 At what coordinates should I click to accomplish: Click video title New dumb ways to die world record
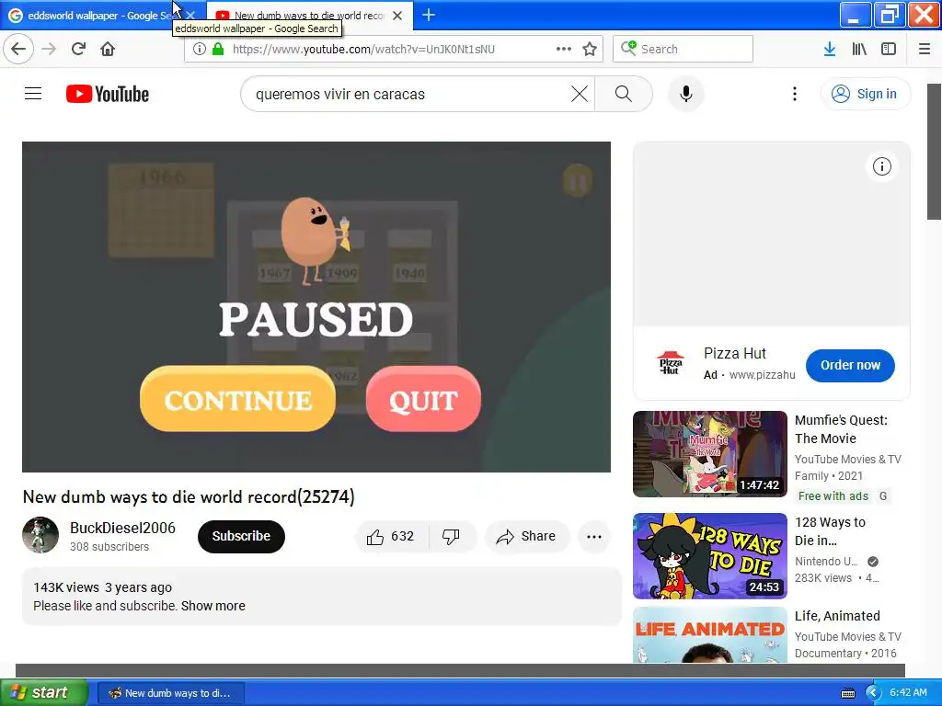tap(189, 497)
